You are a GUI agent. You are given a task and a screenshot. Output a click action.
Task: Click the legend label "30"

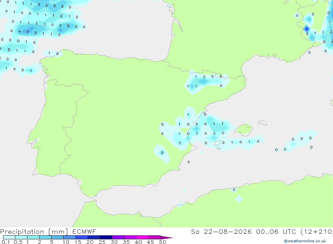click(114, 242)
